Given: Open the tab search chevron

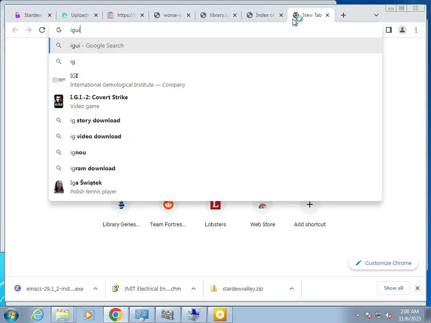Looking at the screenshot, I should pos(376,15).
